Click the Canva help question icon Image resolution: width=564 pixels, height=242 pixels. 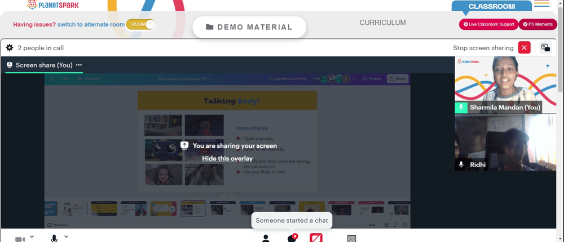[x=404, y=225]
